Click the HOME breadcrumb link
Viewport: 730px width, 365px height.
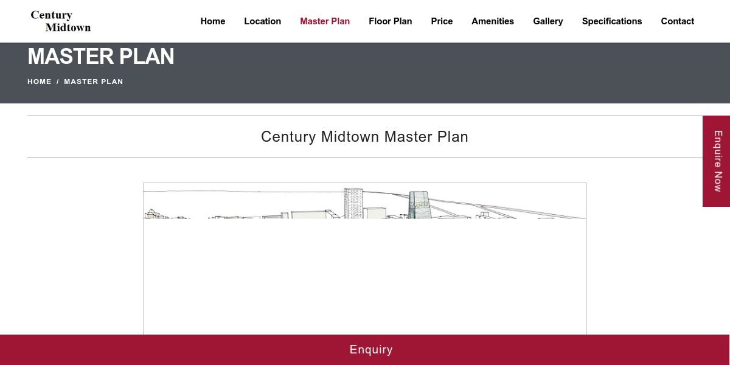click(40, 82)
